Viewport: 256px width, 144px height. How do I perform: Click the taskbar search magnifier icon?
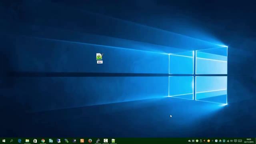point(12,141)
